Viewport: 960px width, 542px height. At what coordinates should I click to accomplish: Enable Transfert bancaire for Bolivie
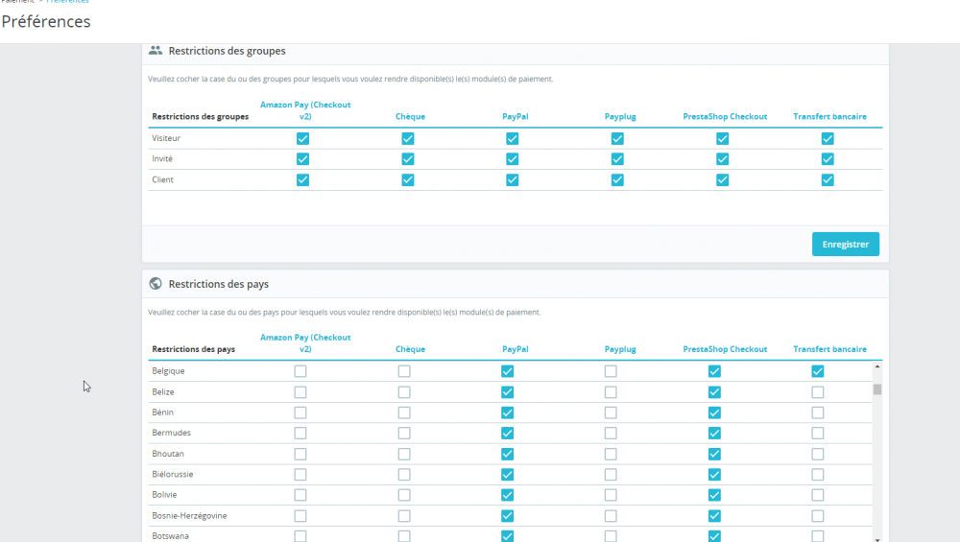pyautogui.click(x=817, y=495)
